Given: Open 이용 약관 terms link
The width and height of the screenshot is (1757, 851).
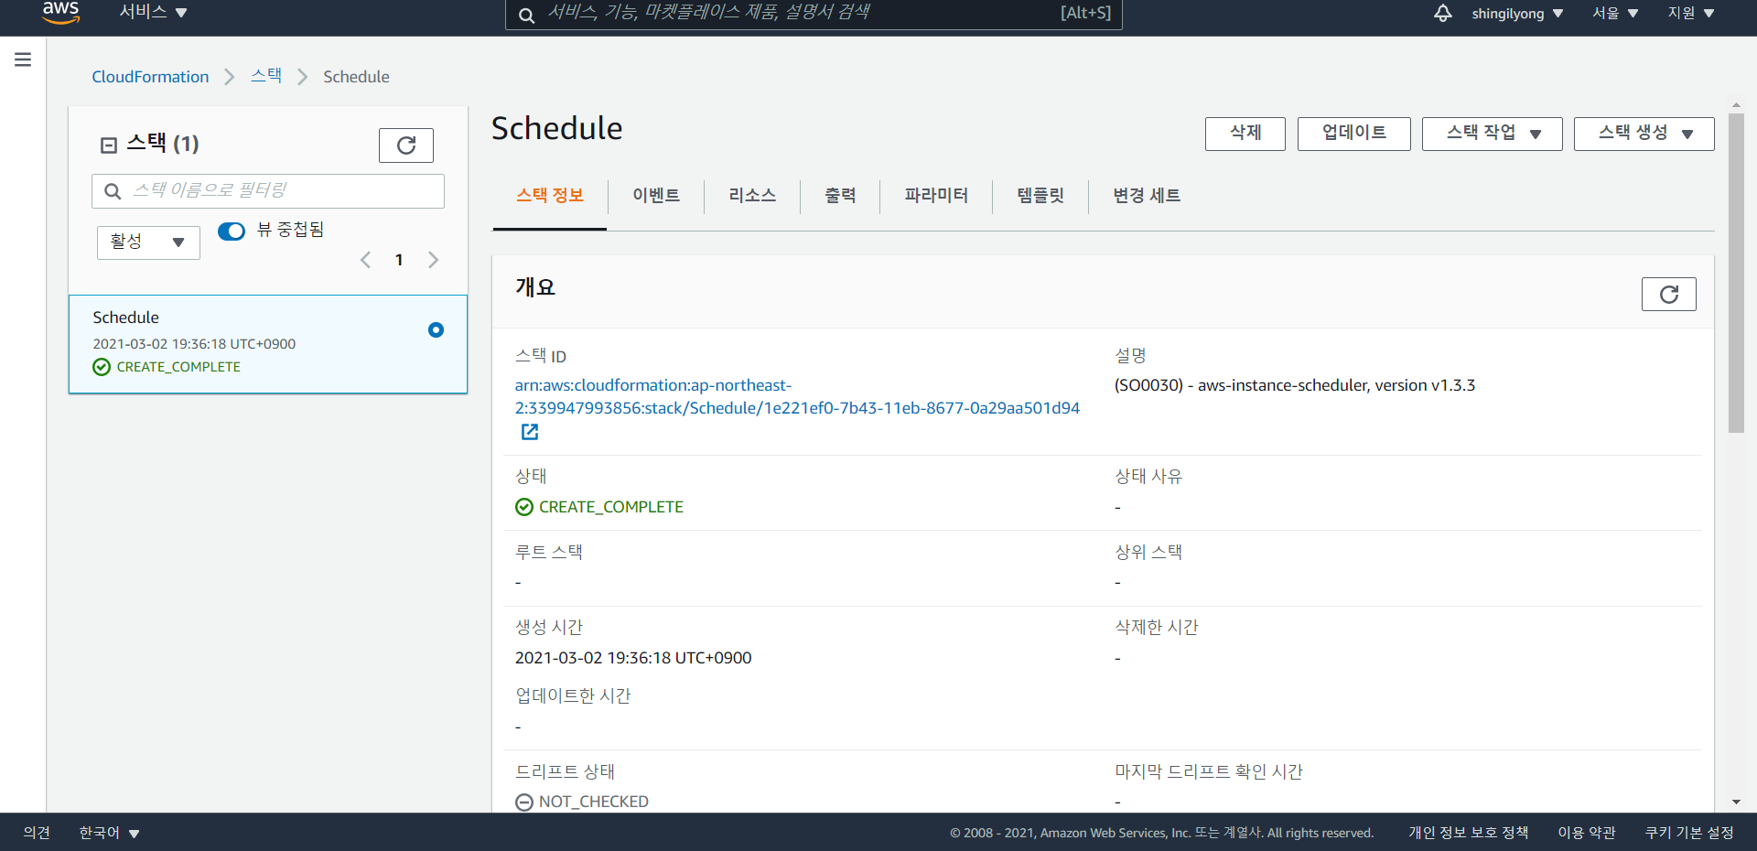Looking at the screenshot, I should 1587,833.
